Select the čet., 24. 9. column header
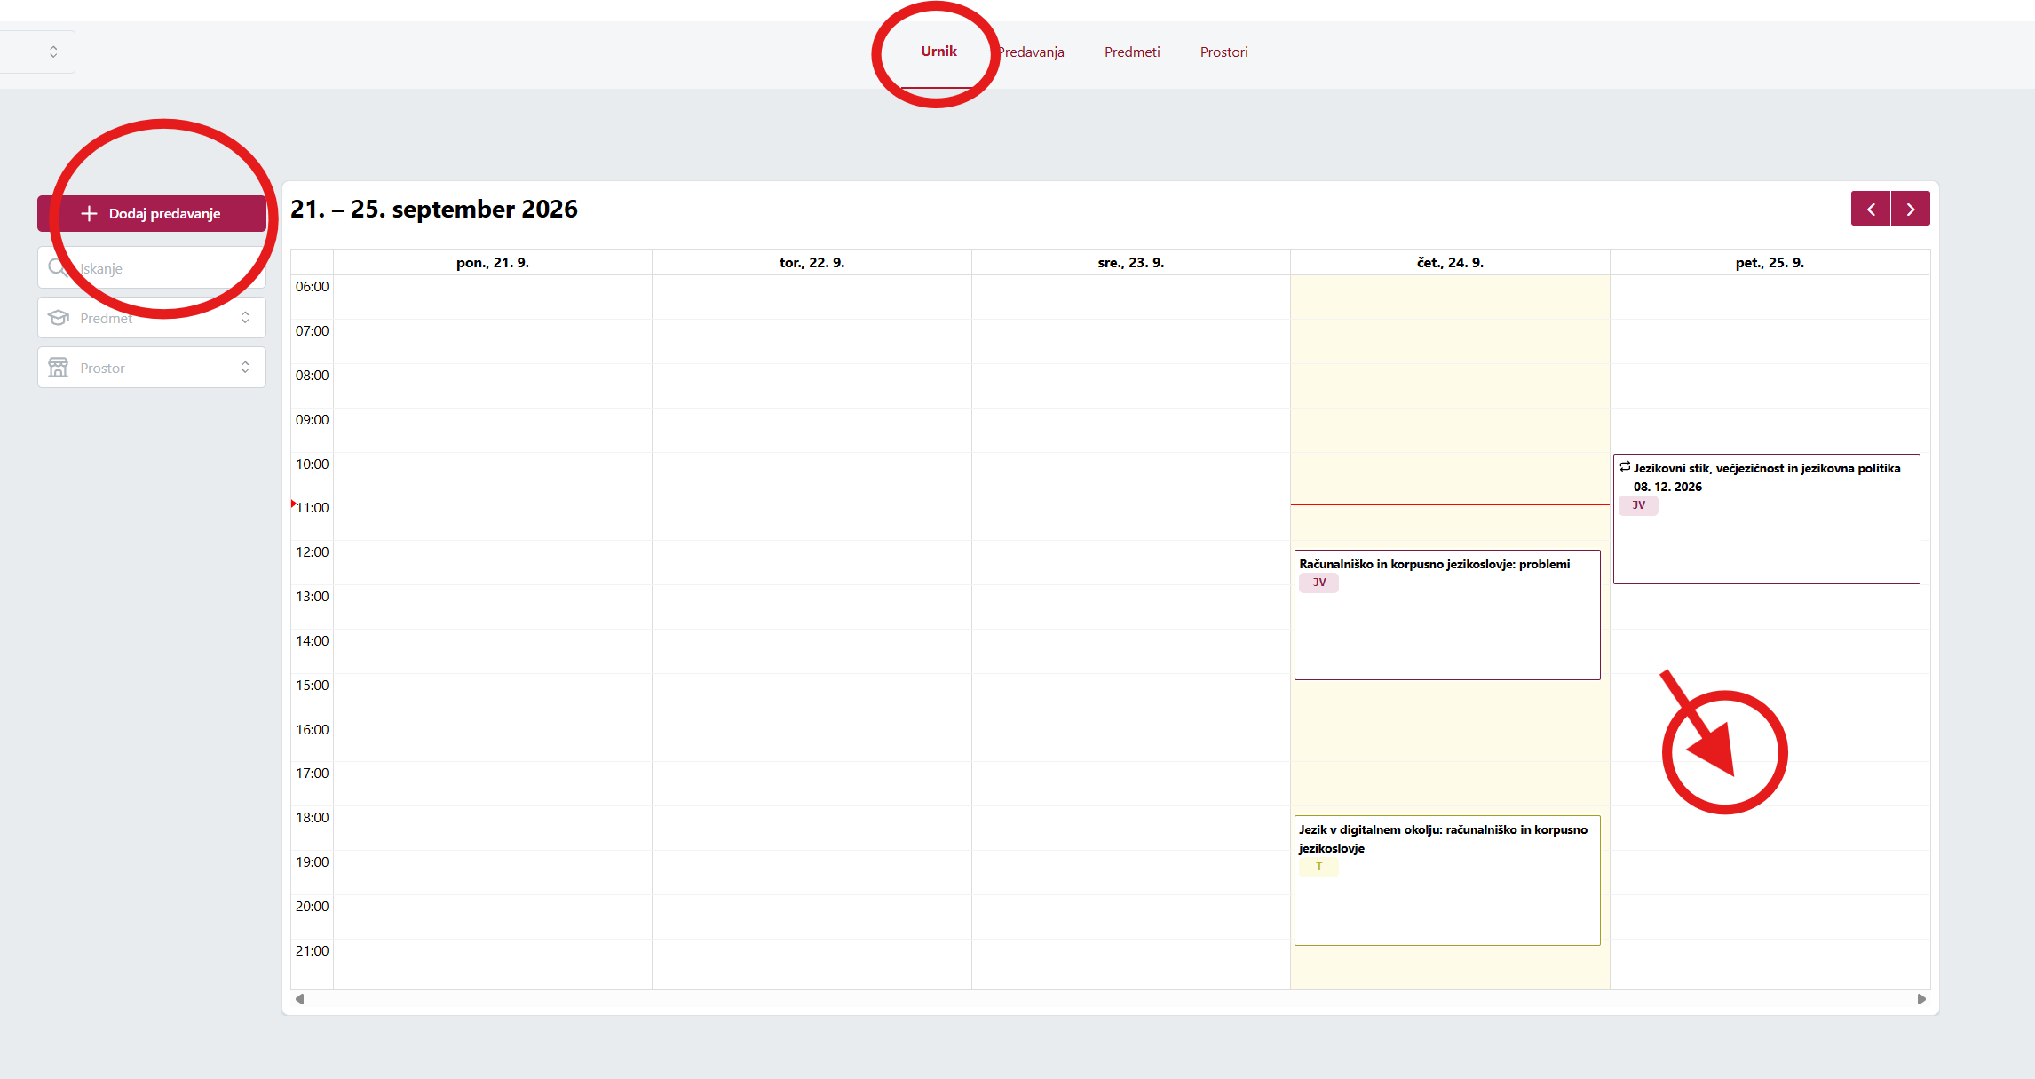The image size is (2035, 1079). click(1450, 263)
